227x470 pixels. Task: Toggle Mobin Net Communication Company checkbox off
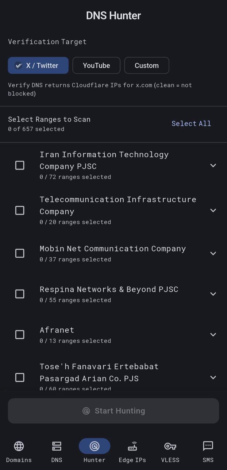point(20,253)
